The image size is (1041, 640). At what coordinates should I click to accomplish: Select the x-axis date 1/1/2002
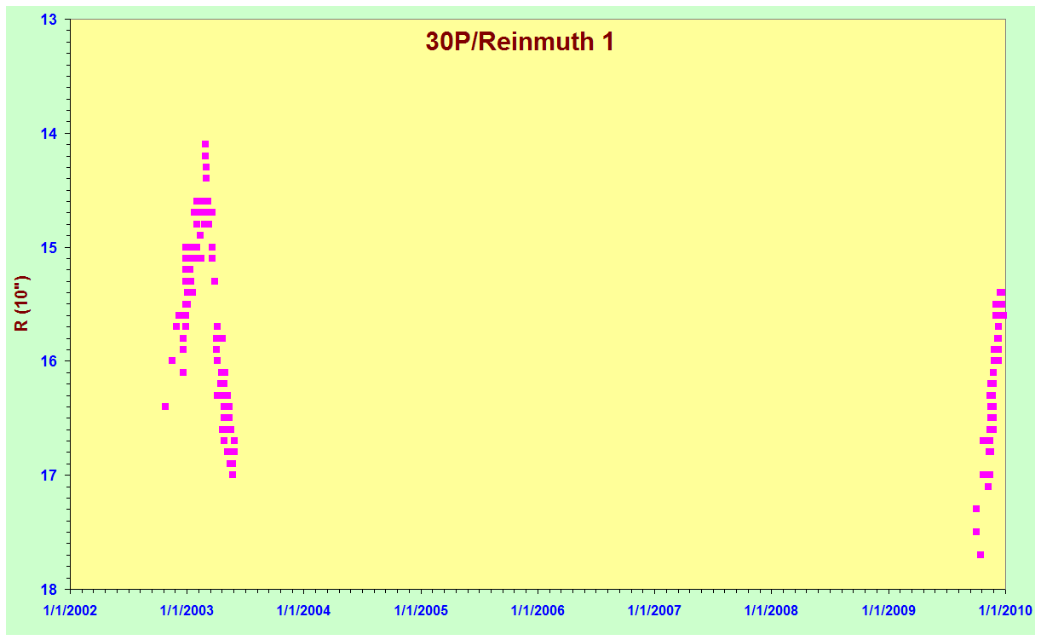pos(71,610)
